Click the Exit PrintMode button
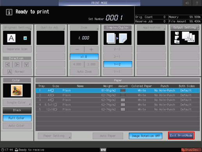Viewport: 202px width, 152px height. coord(181,136)
